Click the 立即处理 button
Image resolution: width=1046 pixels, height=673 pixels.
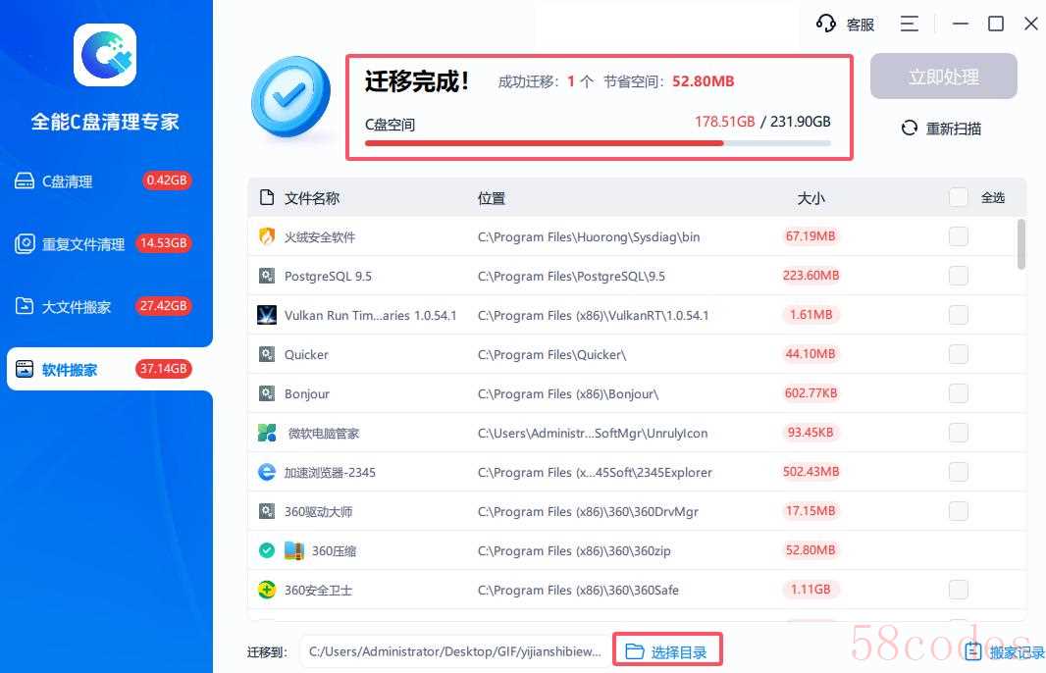pyautogui.click(x=943, y=77)
